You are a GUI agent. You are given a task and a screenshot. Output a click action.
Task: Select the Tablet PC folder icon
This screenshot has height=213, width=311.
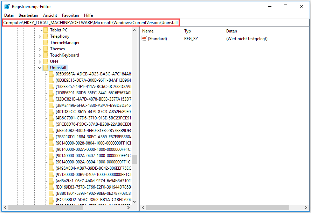click(46, 30)
